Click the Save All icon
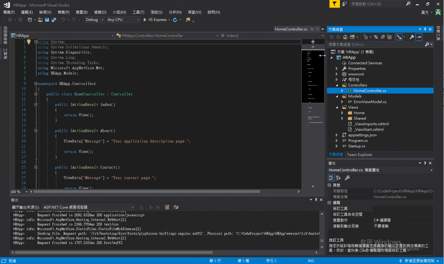This screenshot has width=444, height=264. tap(54, 20)
